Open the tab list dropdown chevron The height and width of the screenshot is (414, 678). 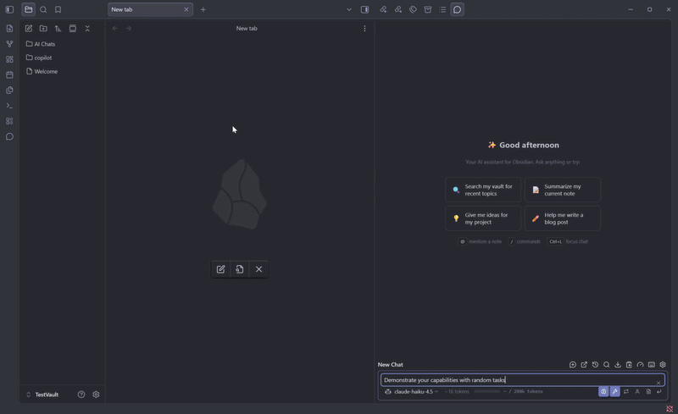tap(349, 9)
